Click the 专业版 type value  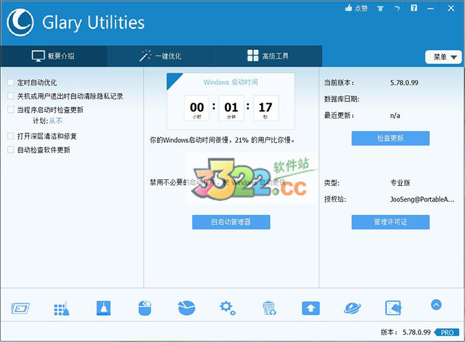[400, 183]
